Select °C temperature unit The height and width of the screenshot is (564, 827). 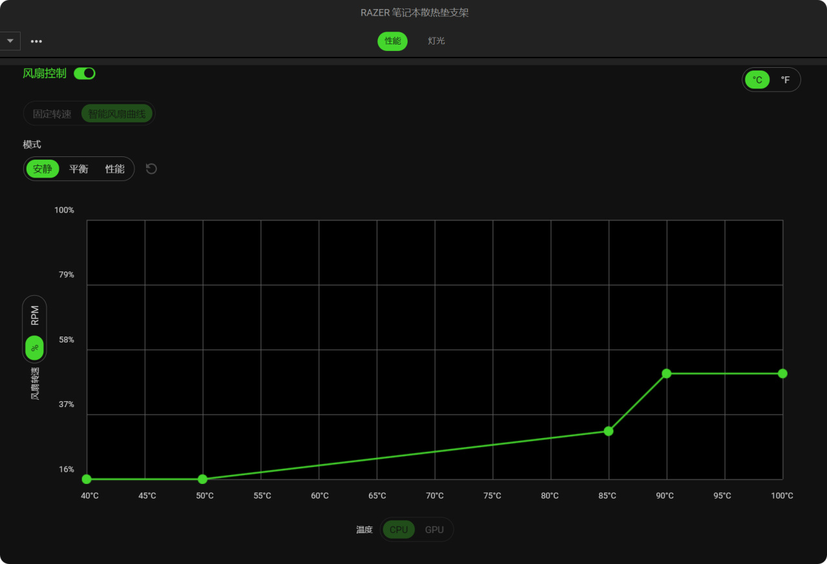[757, 80]
